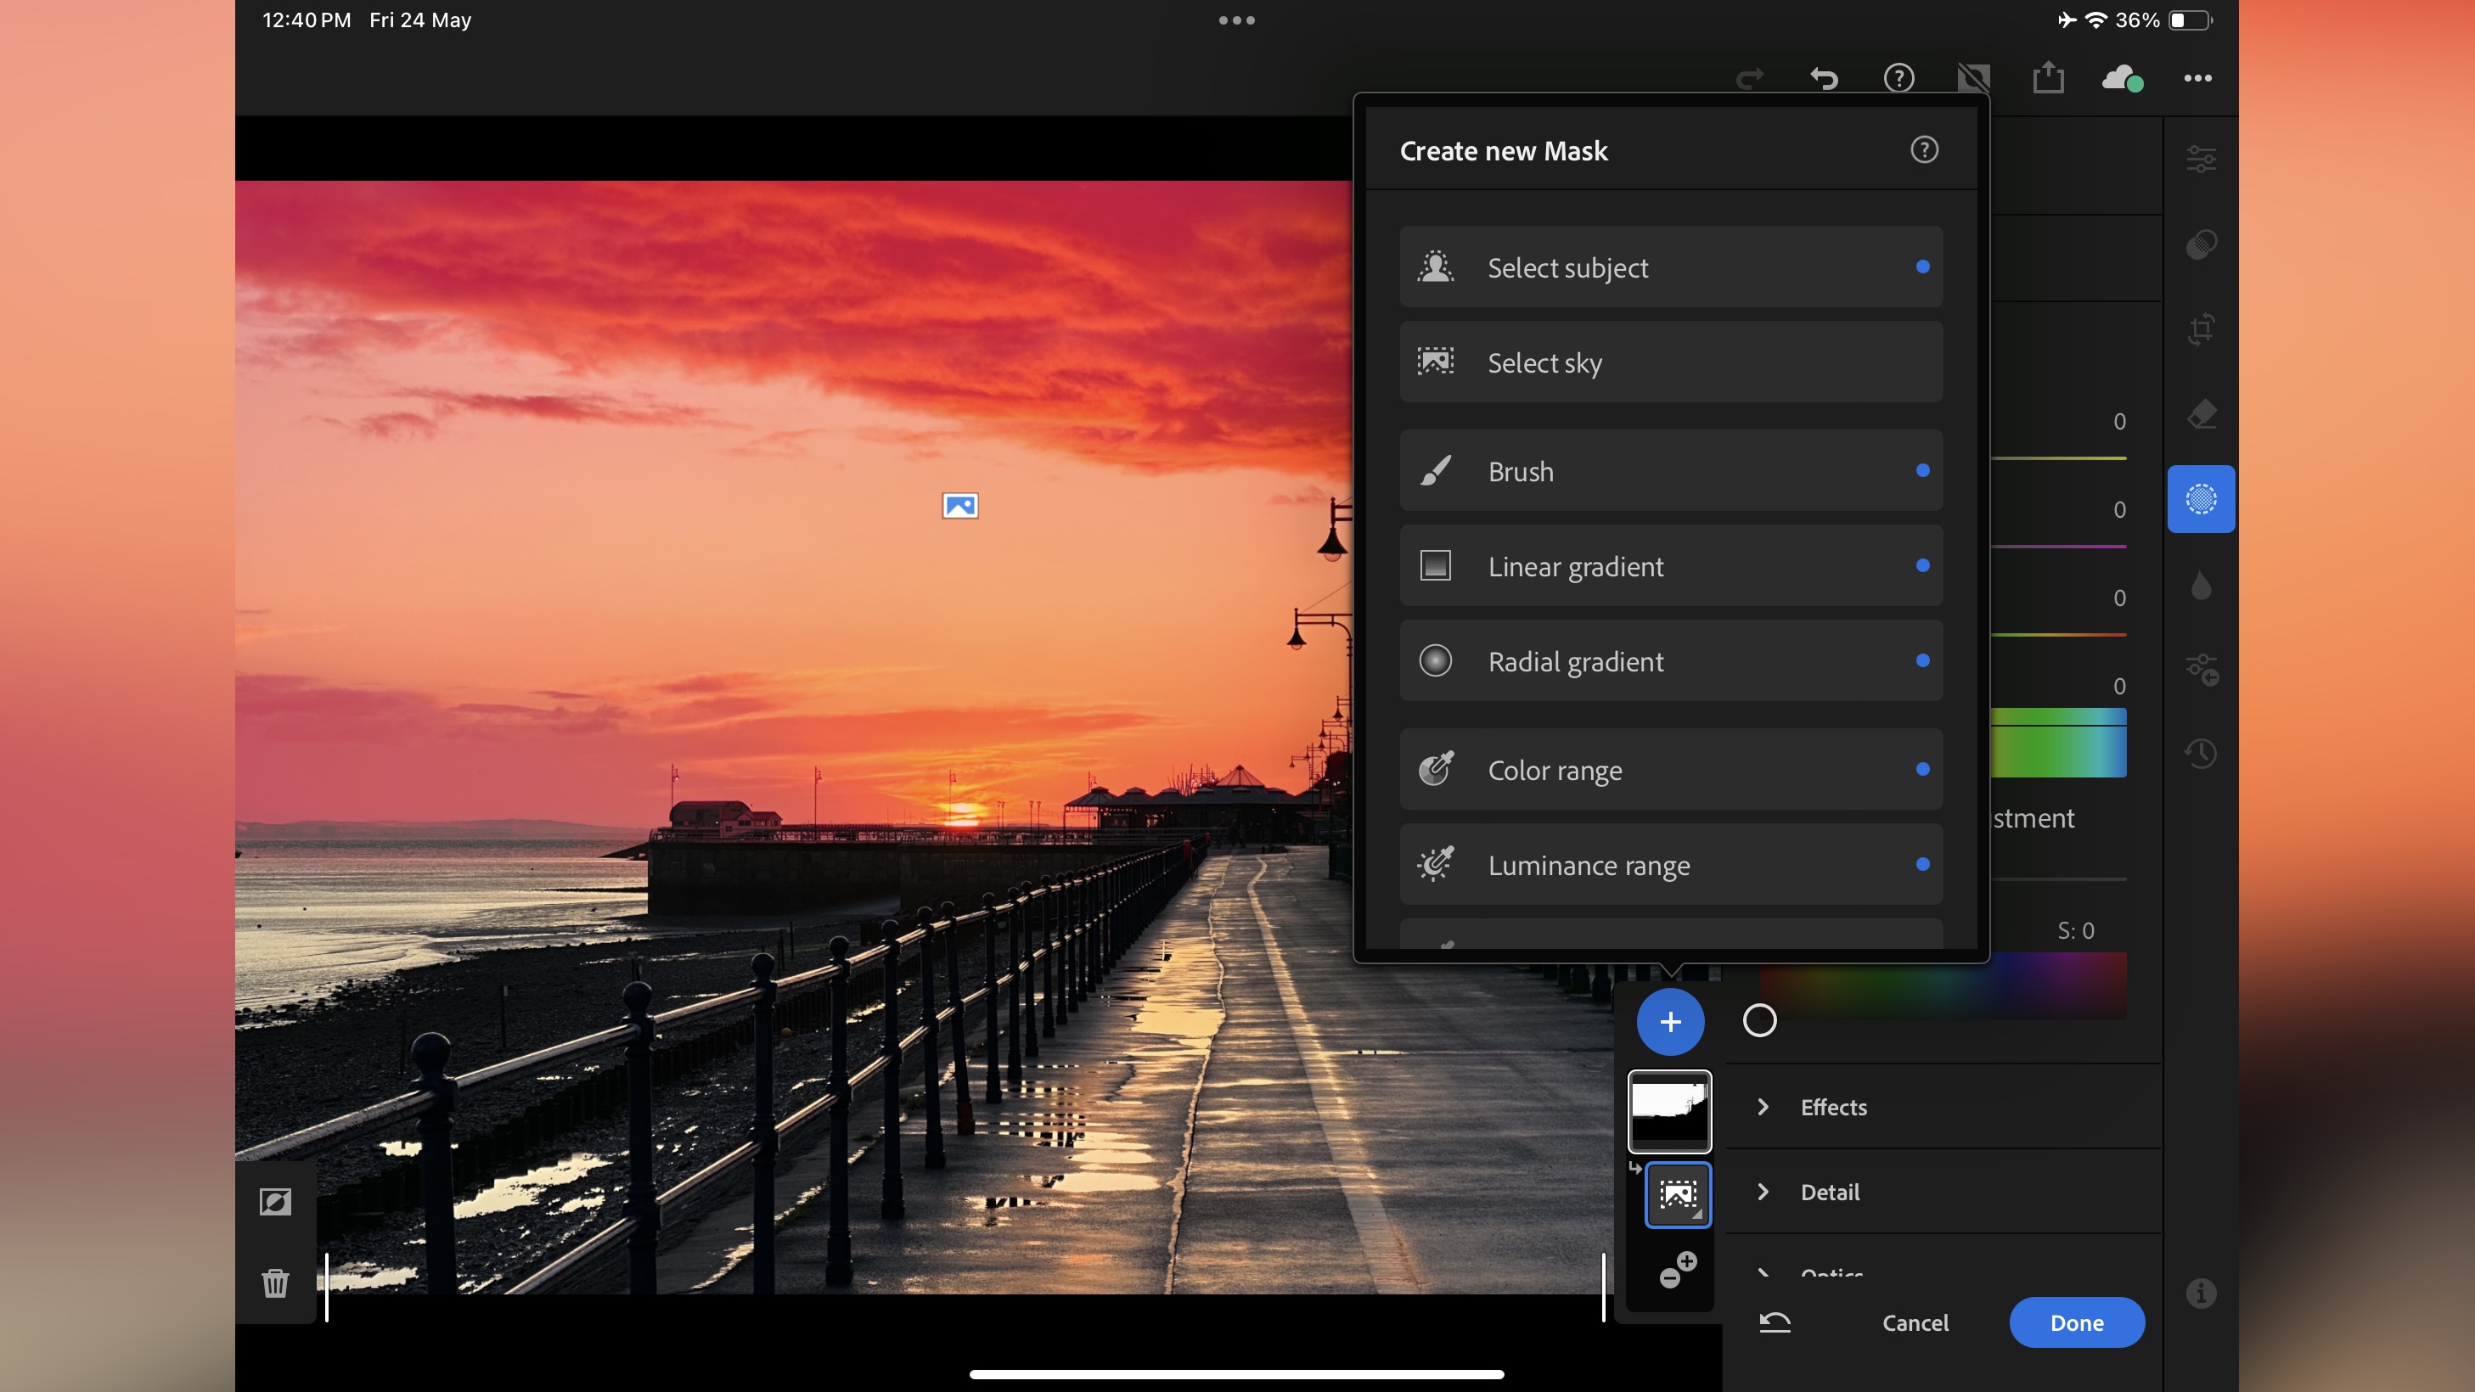The width and height of the screenshot is (2475, 1392).
Task: Select the Select subject option
Action: pos(1671,267)
